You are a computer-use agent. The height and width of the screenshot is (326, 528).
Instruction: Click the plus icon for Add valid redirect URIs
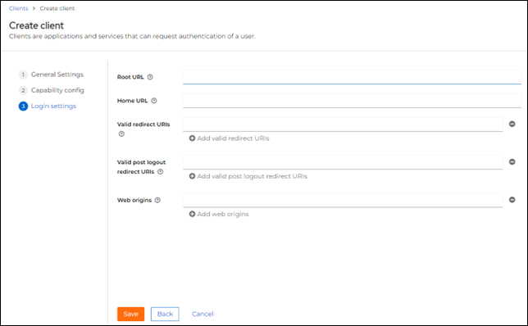tap(192, 138)
